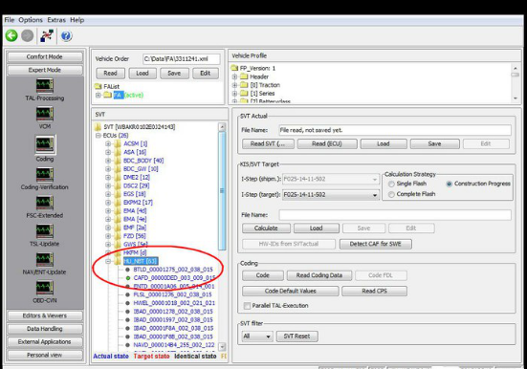Select the Coding-Verification module icon

click(x=45, y=174)
